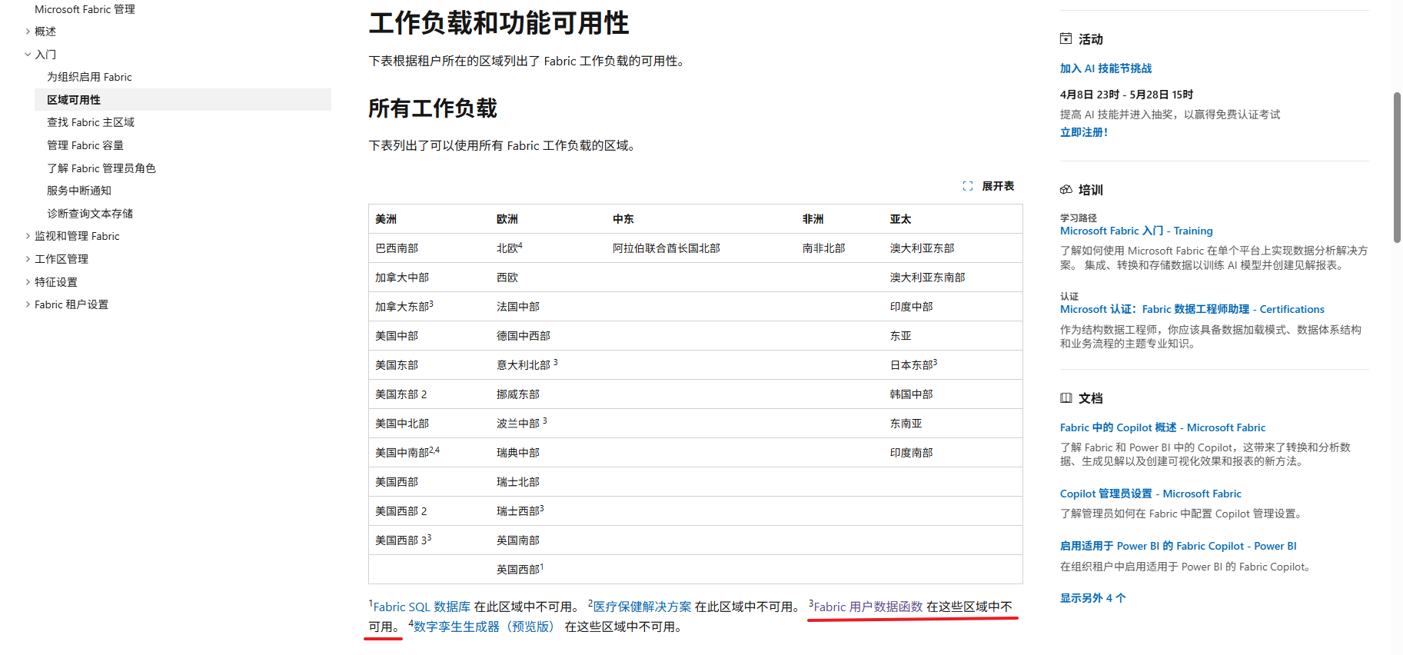Click the book icon beside 文档
The width and height of the screenshot is (1403, 655).
click(x=1066, y=397)
